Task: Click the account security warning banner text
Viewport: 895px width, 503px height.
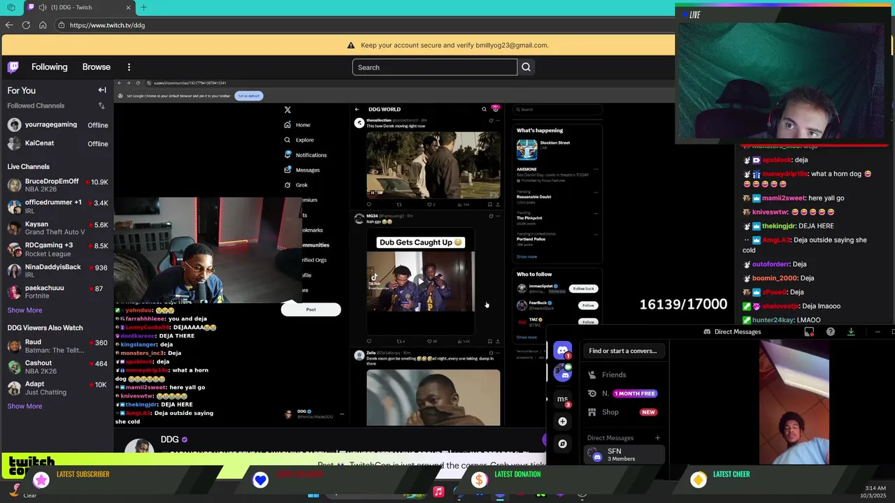Action: 454,45
